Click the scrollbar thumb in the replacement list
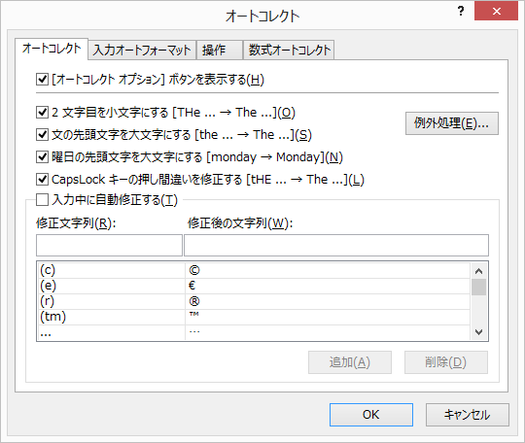525x443 pixels. (478, 288)
